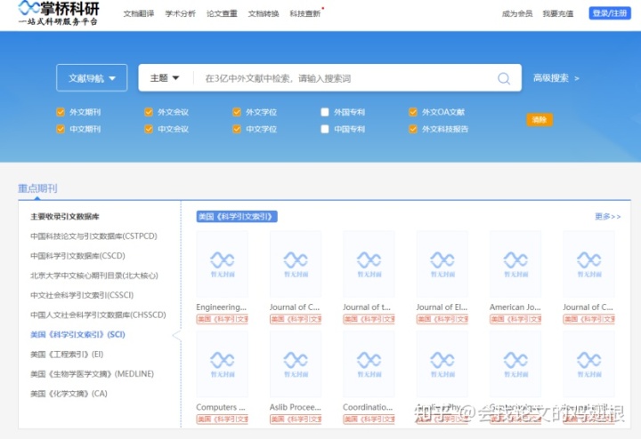The height and width of the screenshot is (439, 641).
Task: Enable the 外国专利 checkbox
Action: [x=325, y=112]
